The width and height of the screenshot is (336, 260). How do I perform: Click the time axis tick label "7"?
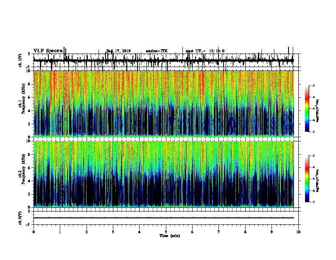219,232
